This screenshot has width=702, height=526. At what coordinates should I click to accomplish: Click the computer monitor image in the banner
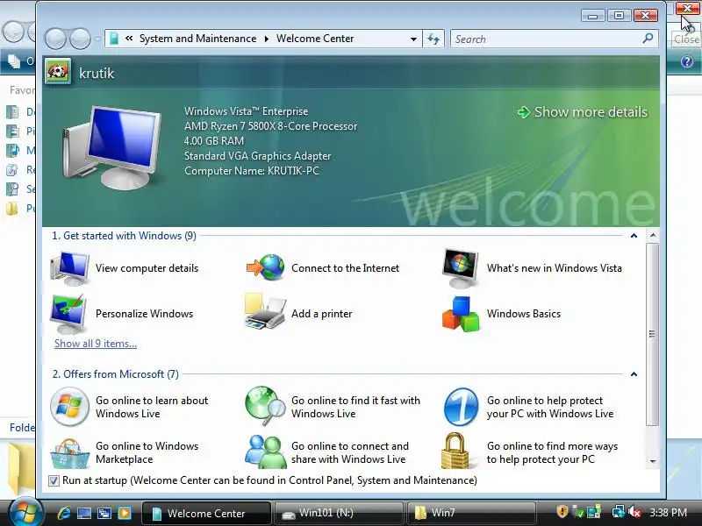pyautogui.click(x=112, y=147)
